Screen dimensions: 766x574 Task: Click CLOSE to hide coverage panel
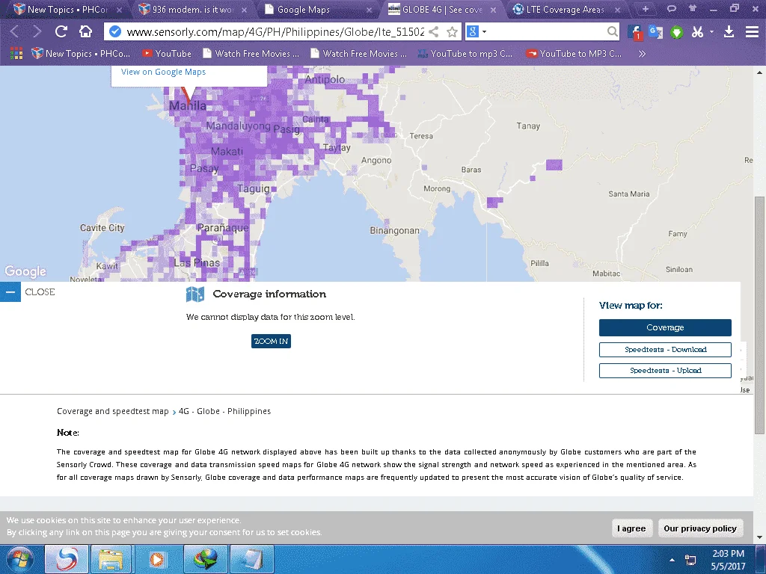point(40,292)
